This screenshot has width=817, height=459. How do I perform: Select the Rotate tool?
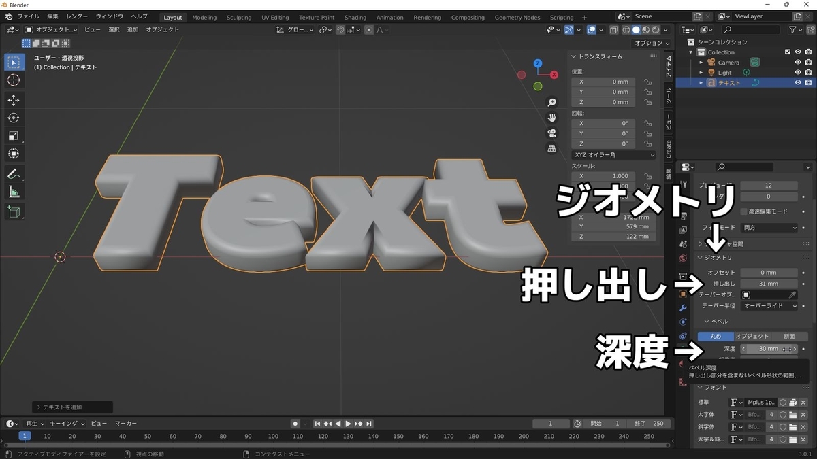click(x=14, y=118)
